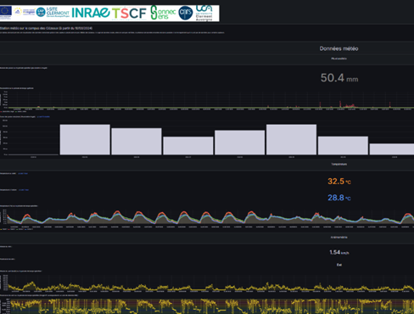Collapse the Données météo row header
The height and width of the screenshot is (314, 414).
(338, 48)
